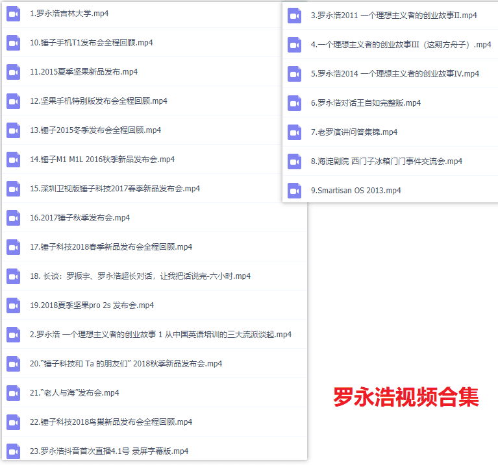Click video icon beside 3.罗永浩2011 创业故事II
Image resolution: width=498 pixels, height=465 pixels.
[294, 16]
